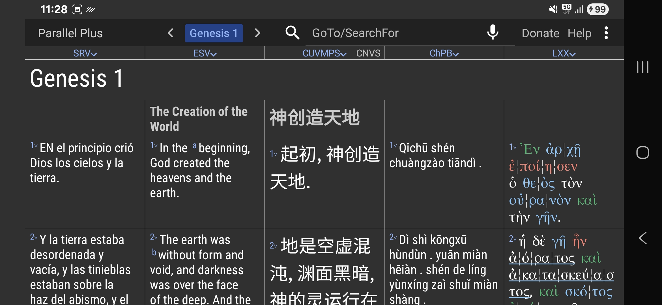Open the three-dot overflow menu
The image size is (662, 305).
point(606,33)
